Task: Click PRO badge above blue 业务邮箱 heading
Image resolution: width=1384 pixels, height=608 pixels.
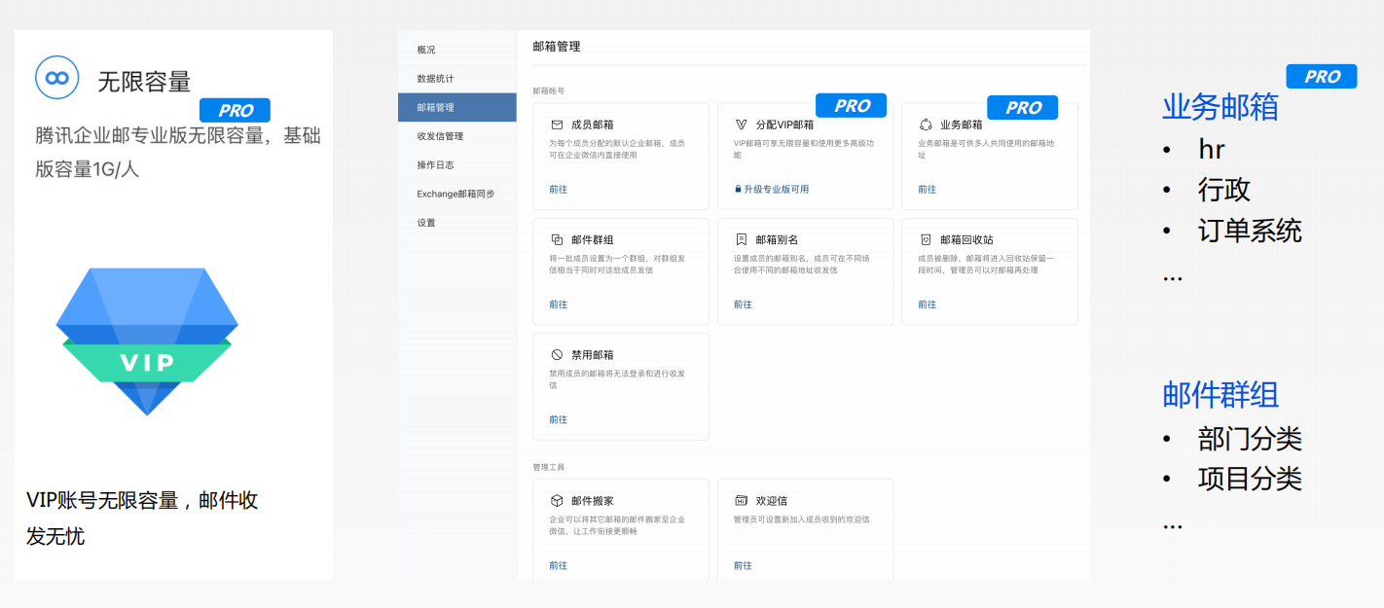Action: point(1321,77)
